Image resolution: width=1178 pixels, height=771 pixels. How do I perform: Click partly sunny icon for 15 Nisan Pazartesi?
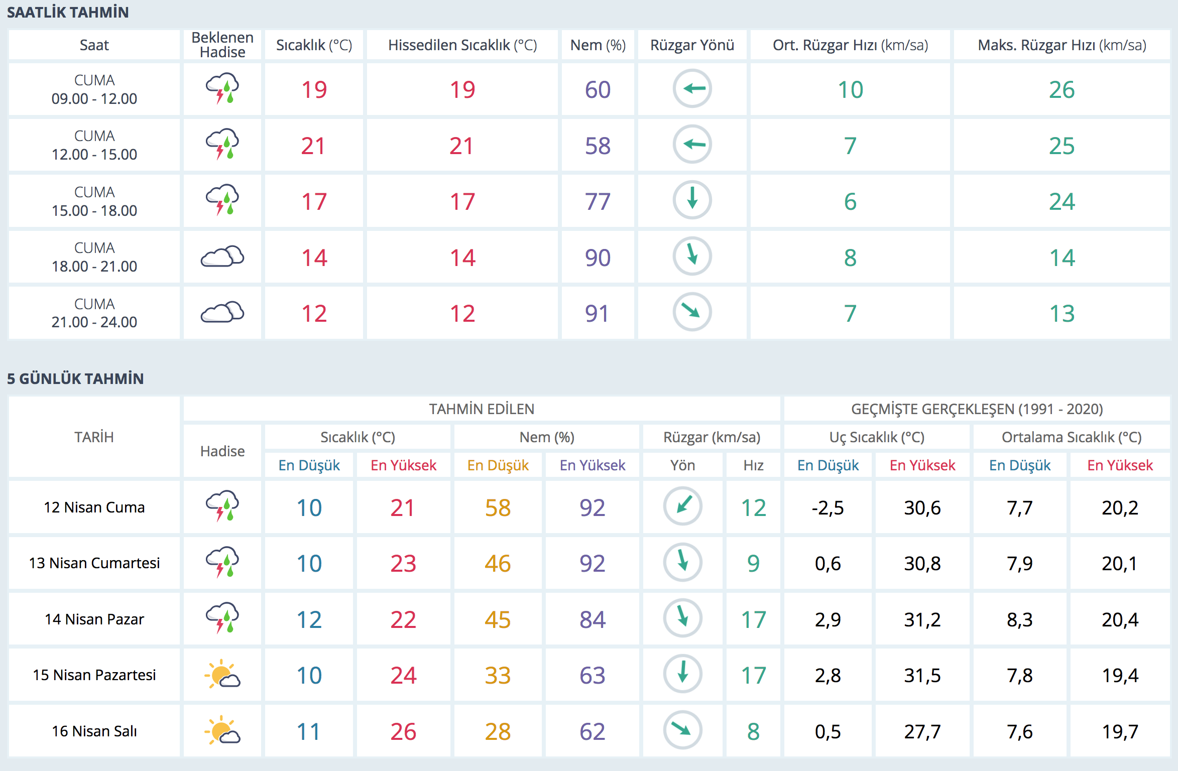[222, 675]
